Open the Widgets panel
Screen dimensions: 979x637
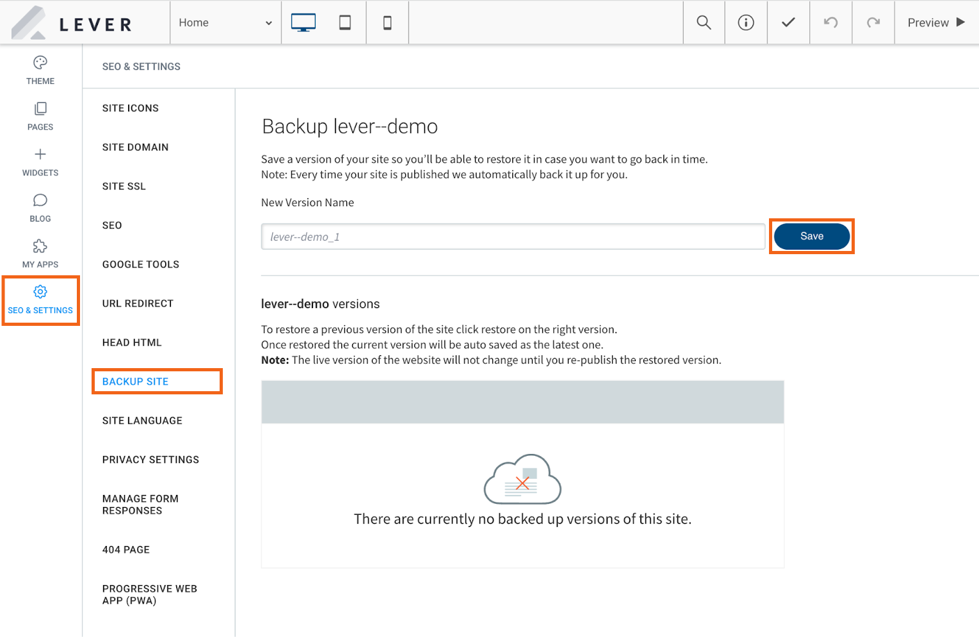click(x=40, y=163)
